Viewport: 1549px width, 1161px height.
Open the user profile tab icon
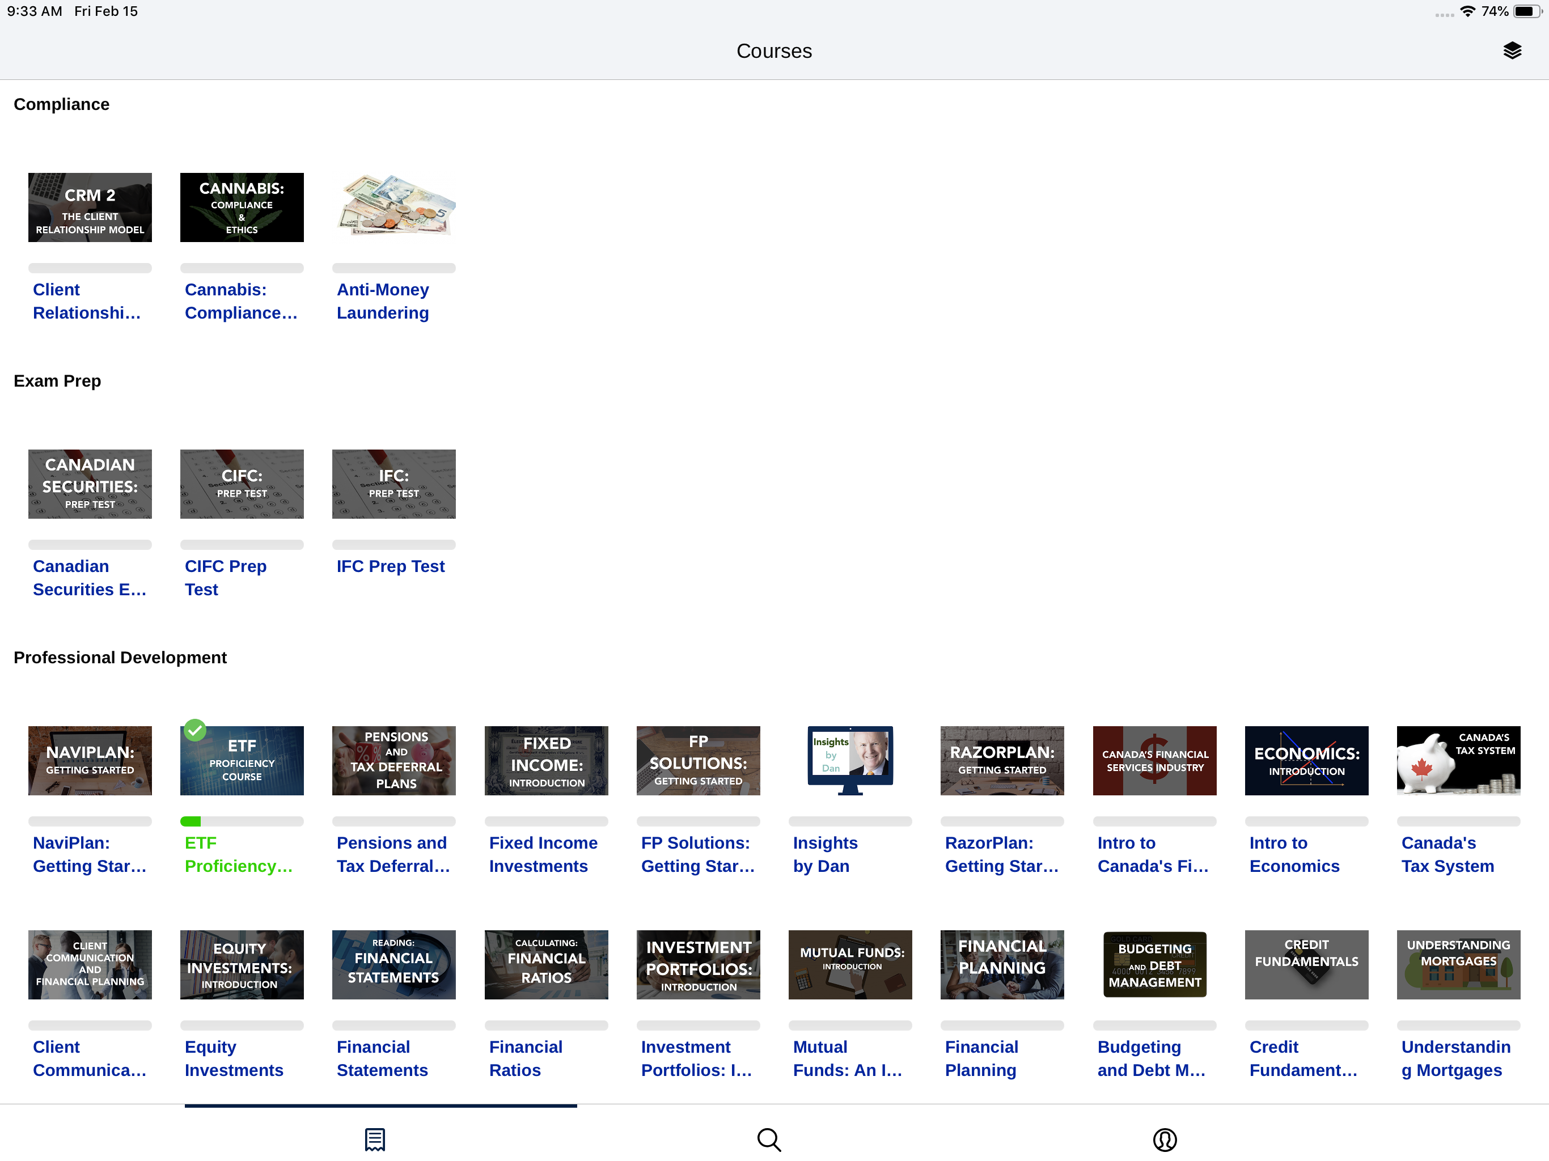pos(1165,1139)
